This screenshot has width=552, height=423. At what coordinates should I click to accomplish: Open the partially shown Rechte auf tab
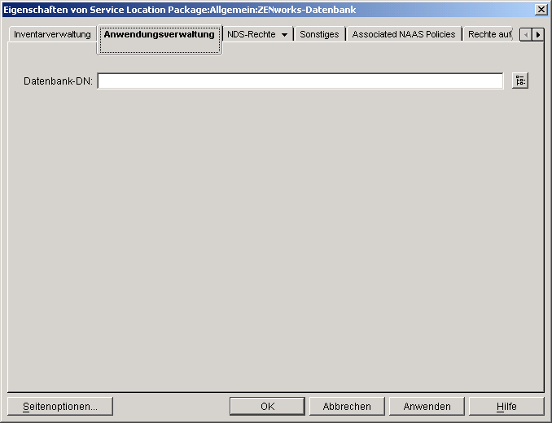(489, 34)
